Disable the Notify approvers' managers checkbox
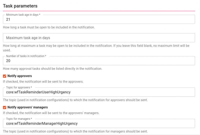The height and width of the screenshot is (135, 200). [4, 107]
